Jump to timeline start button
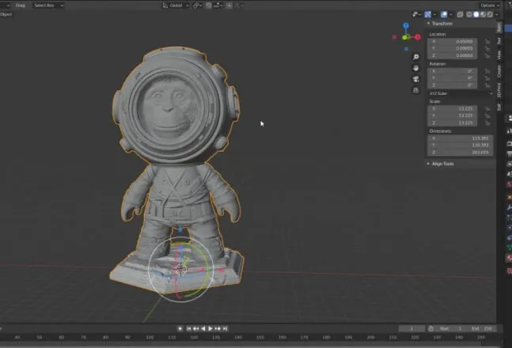512x348 pixels. (x=188, y=329)
